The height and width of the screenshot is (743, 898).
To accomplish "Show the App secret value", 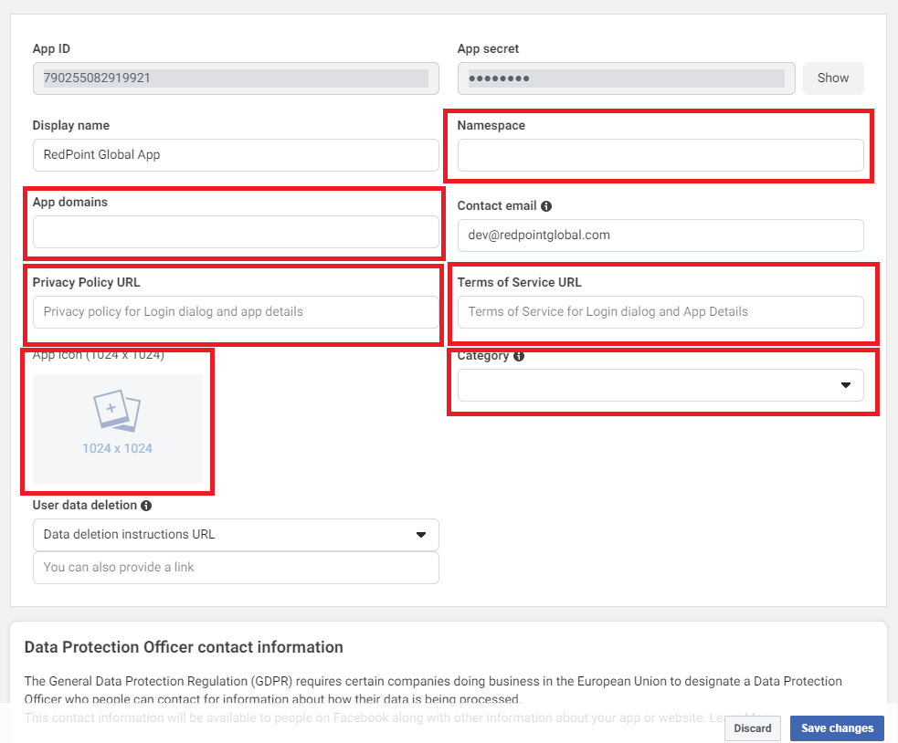I will coord(832,78).
